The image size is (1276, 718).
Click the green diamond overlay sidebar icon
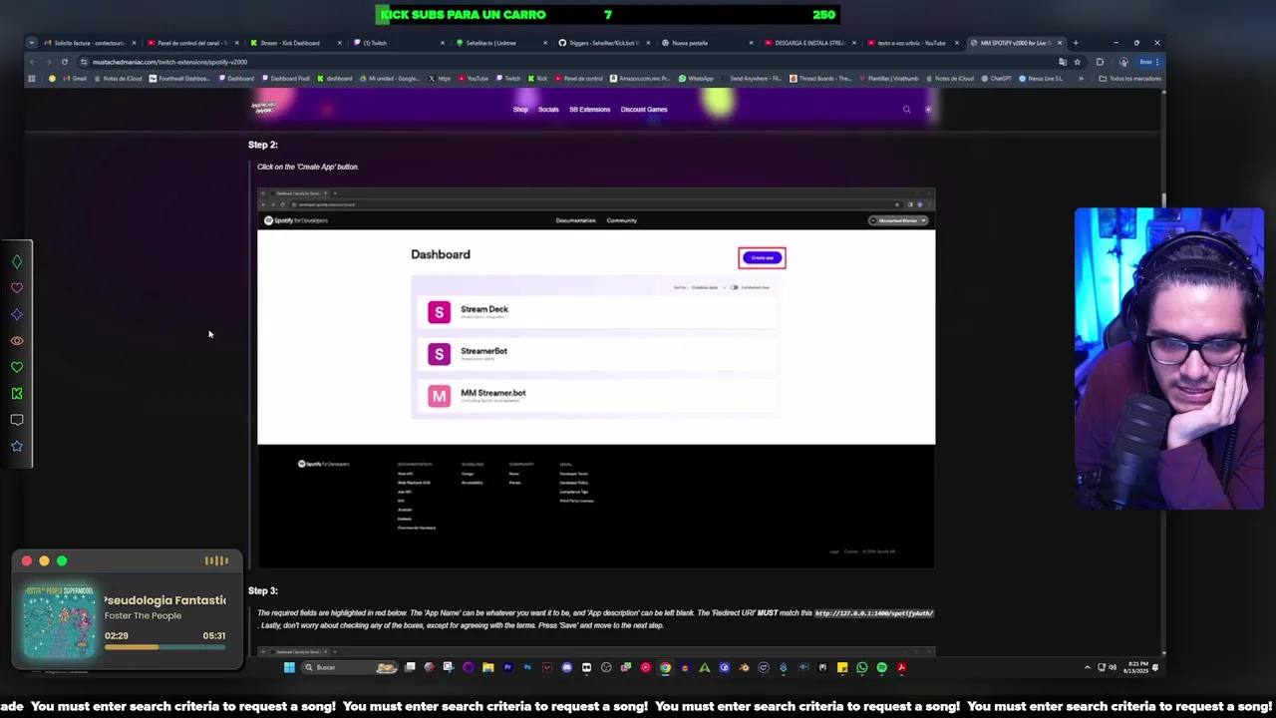[x=17, y=261]
